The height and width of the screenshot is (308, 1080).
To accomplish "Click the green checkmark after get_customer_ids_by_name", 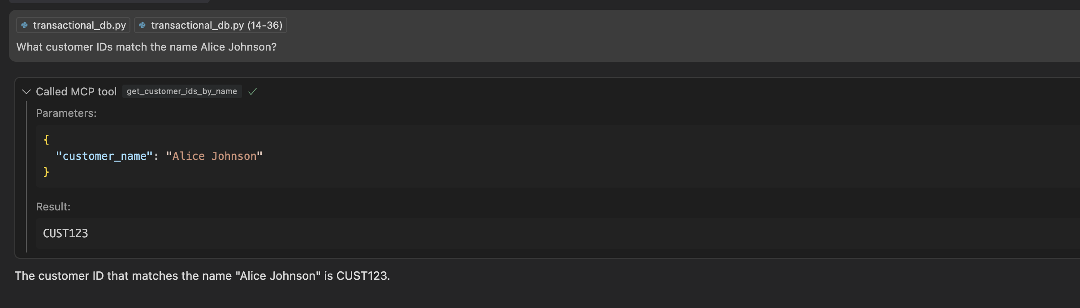I will pos(252,91).
